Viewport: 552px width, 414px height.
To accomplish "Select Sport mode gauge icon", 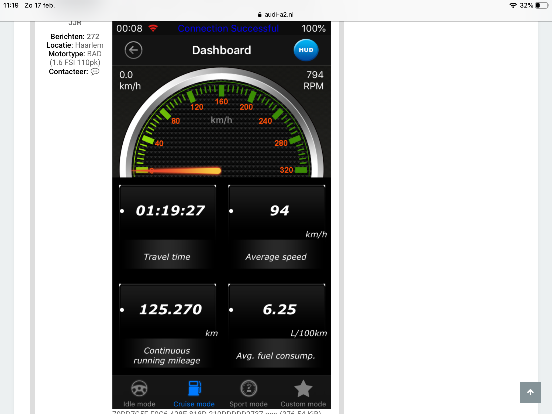I will coord(249,388).
